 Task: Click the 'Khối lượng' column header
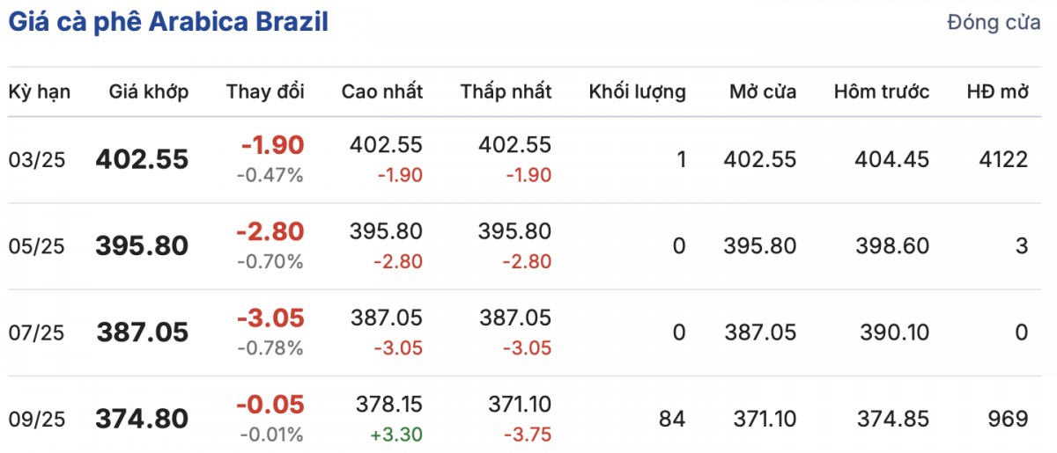pos(637,91)
